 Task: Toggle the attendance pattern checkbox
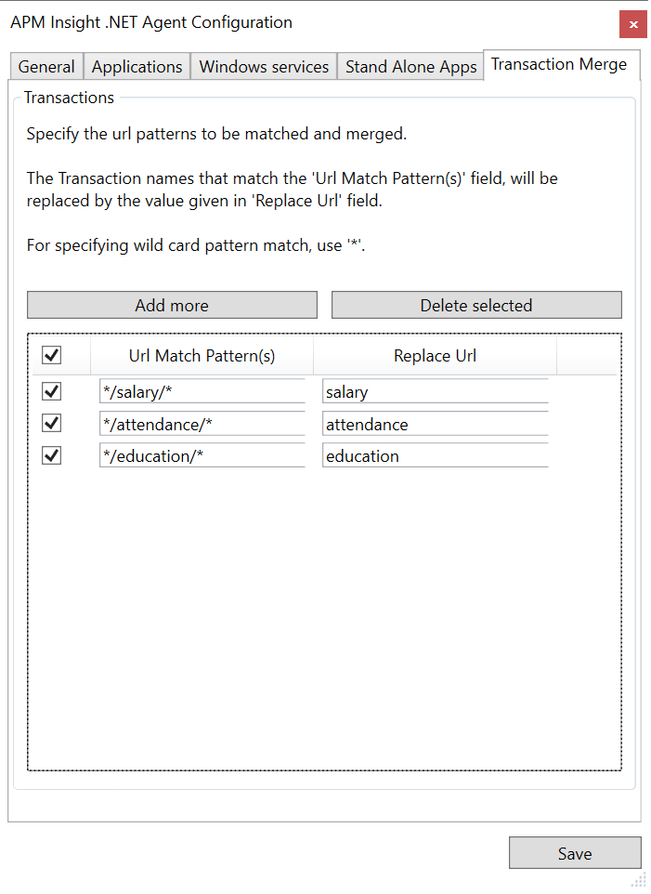(51, 423)
